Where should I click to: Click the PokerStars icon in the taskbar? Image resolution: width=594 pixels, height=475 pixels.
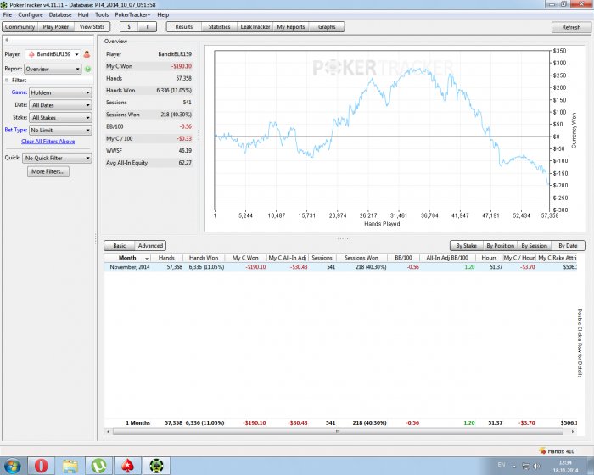click(x=127, y=465)
